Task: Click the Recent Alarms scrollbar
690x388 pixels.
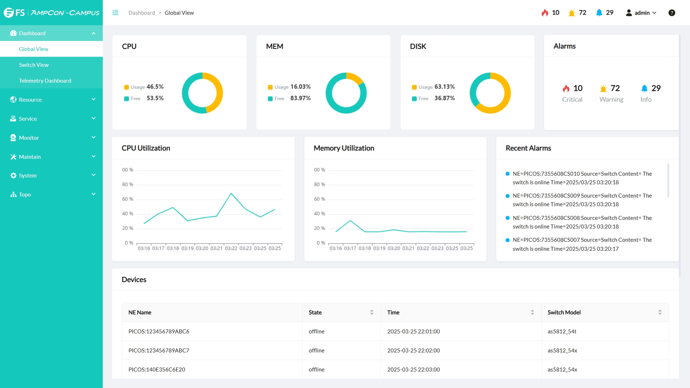Action: [x=668, y=180]
